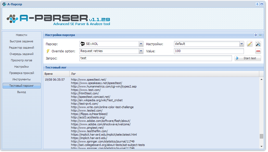Screen dimensions: 268x152
Task: Click log line https://filippo.io/Heartbleed/
Action: click(x=90, y=114)
